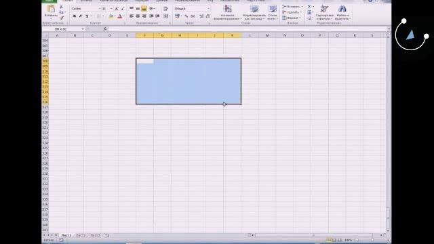Click the Copy icon in clipboard group
The image size is (434, 244).
tap(62, 12)
